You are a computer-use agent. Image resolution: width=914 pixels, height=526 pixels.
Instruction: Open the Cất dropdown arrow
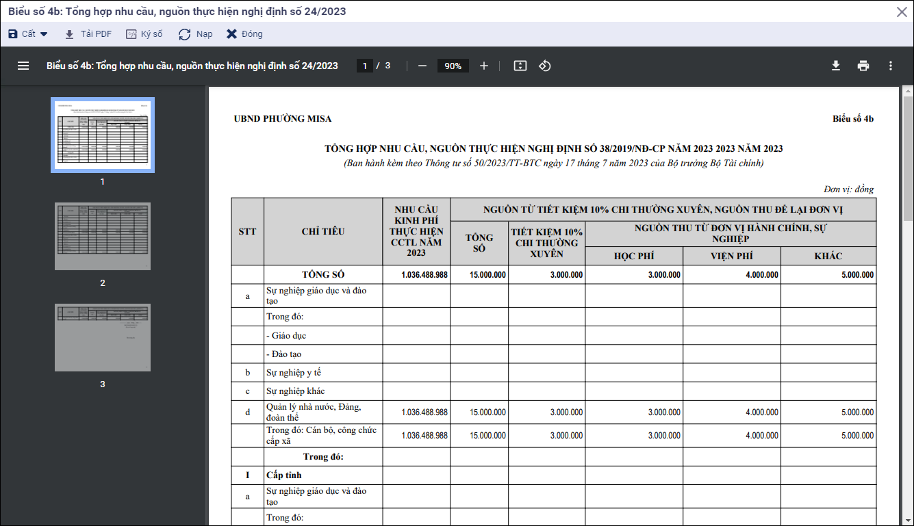[44, 34]
